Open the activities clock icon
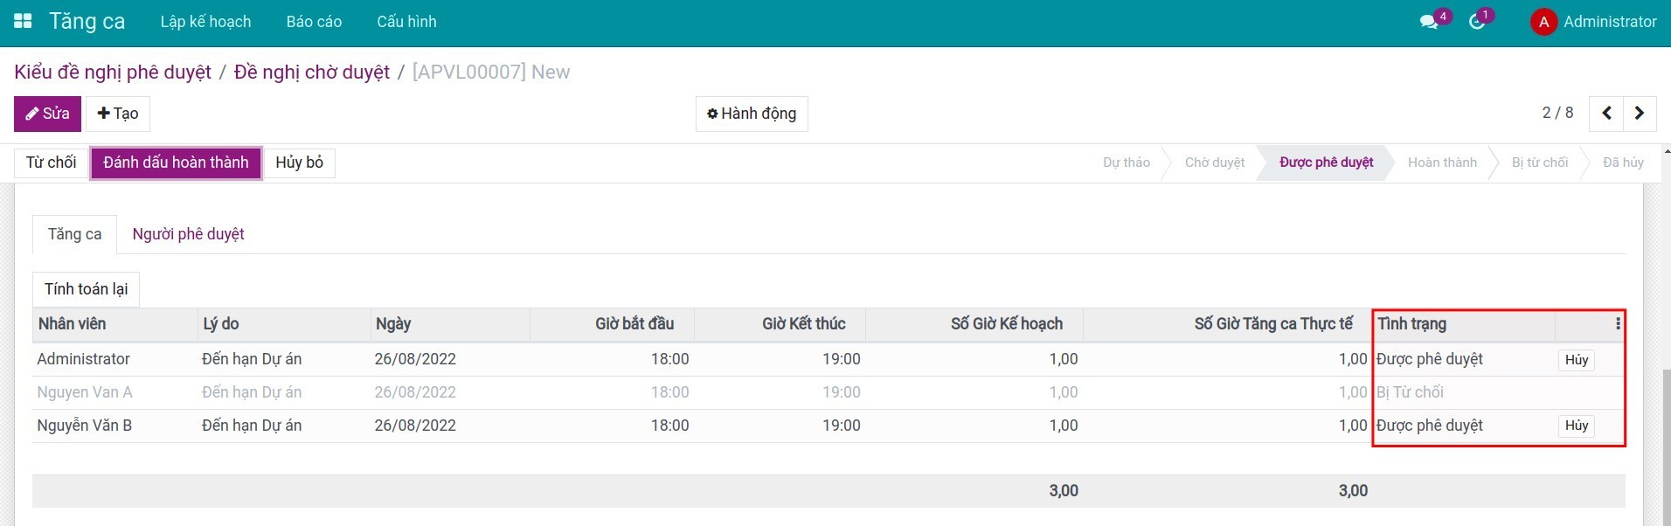 tap(1477, 22)
